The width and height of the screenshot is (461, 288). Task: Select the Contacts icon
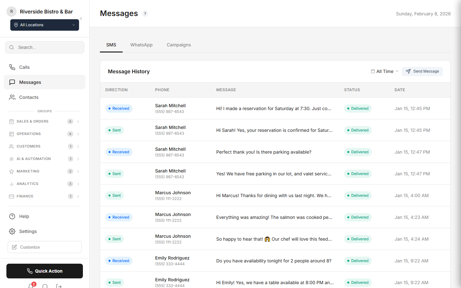pyautogui.click(x=12, y=97)
